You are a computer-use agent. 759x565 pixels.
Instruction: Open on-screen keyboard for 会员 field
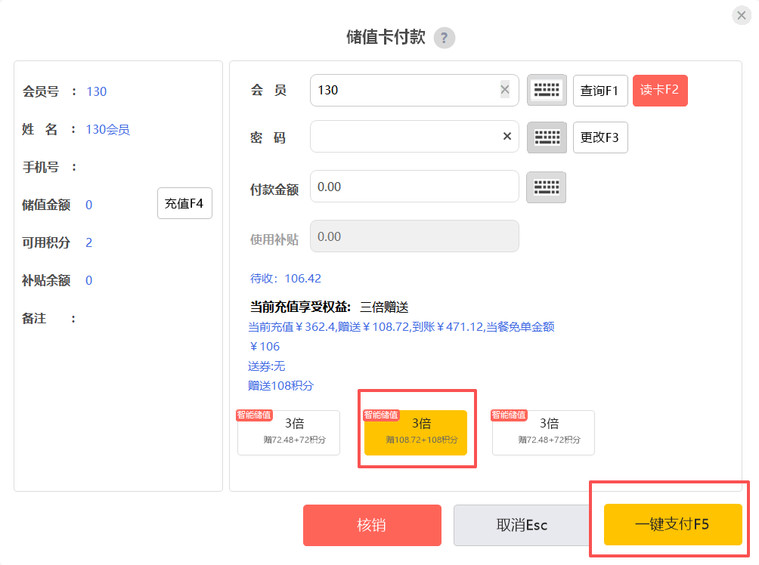[x=546, y=90]
